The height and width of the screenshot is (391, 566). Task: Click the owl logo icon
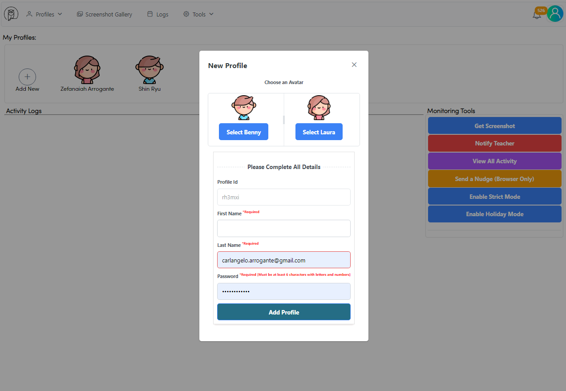(11, 14)
